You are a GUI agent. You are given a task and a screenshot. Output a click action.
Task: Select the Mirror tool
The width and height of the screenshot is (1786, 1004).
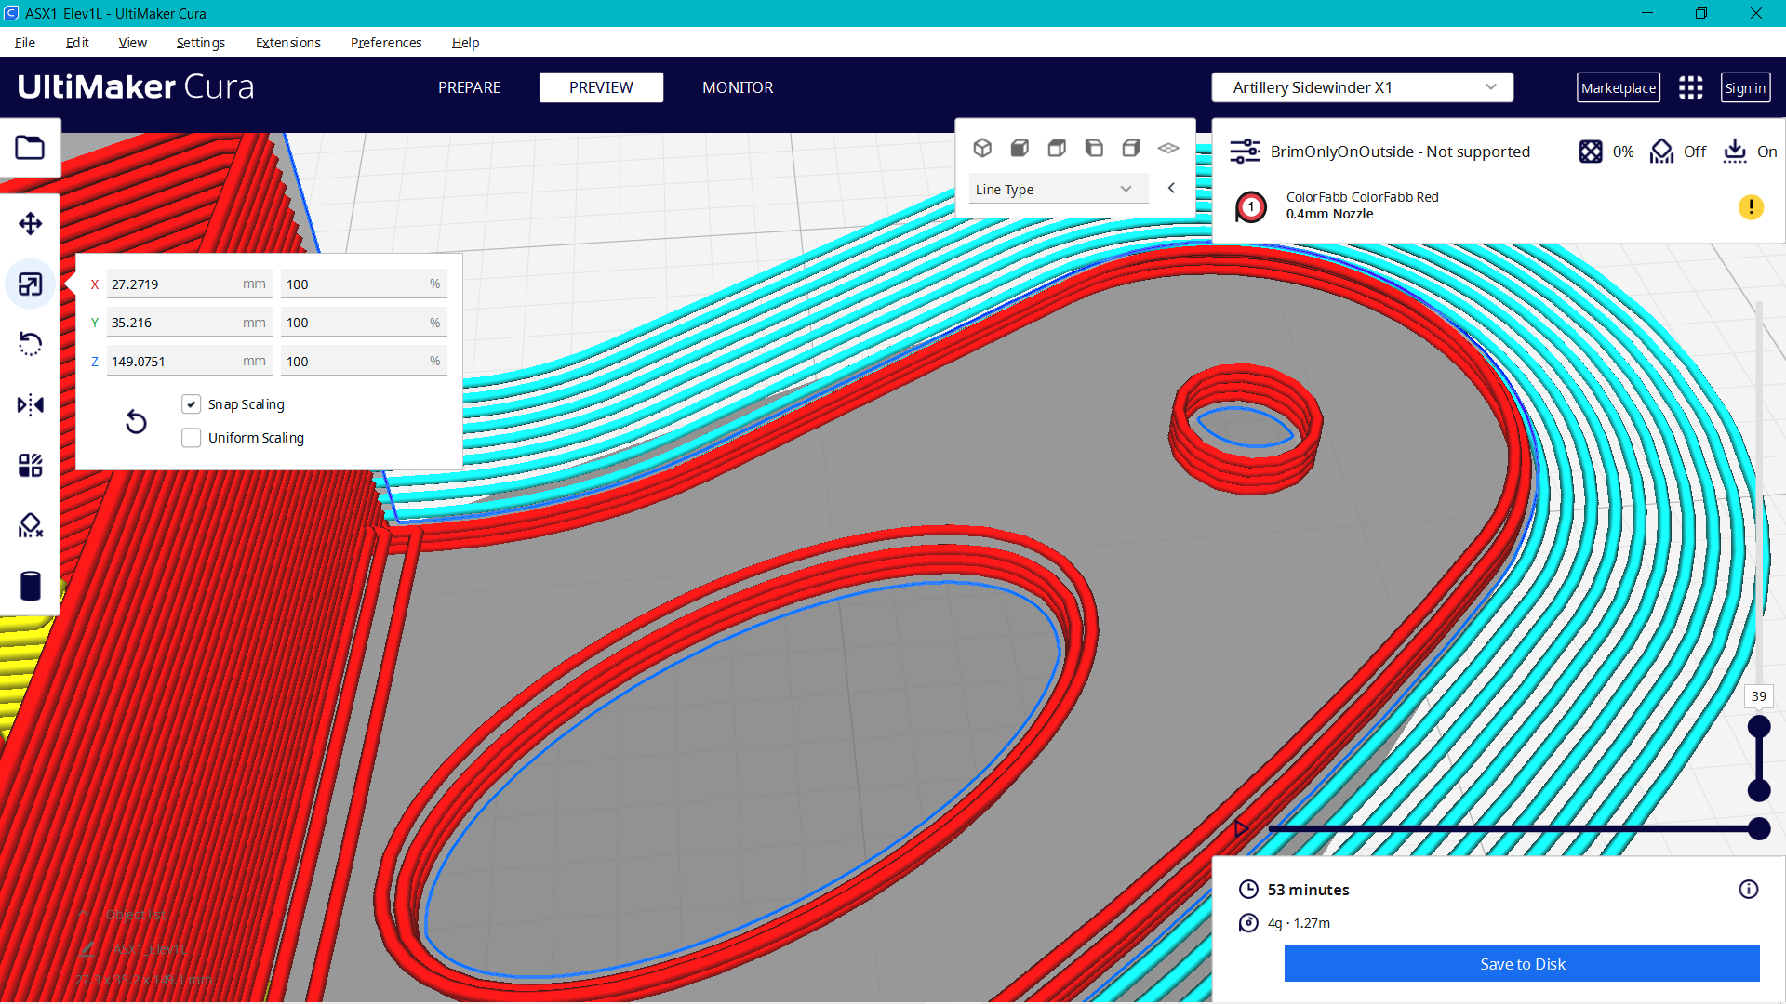[31, 404]
